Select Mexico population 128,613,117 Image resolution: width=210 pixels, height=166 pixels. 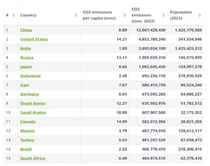coord(190,131)
